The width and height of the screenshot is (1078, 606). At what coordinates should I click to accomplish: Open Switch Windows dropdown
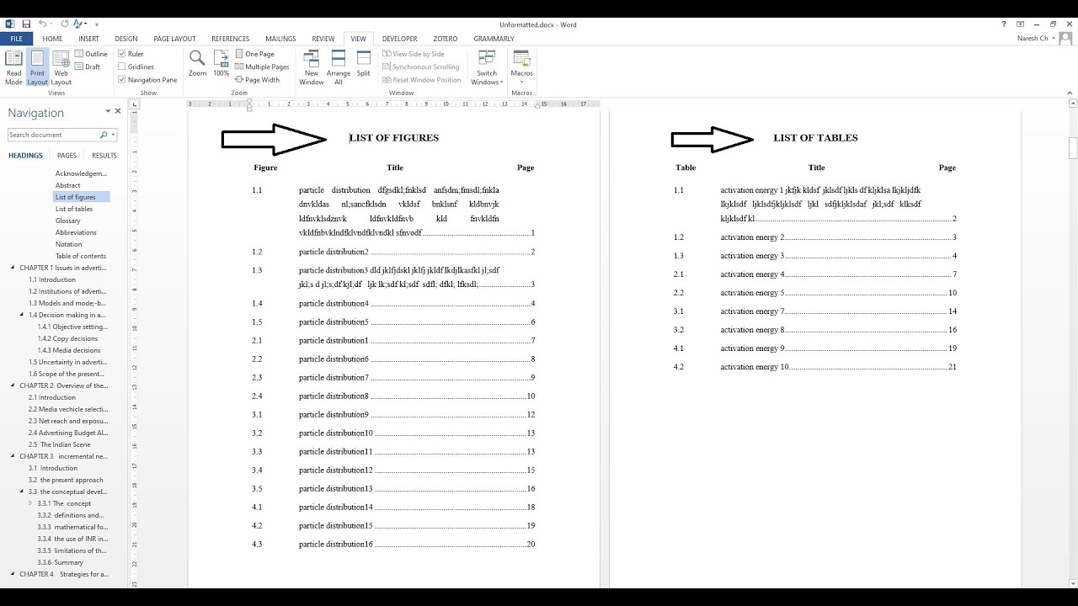pyautogui.click(x=487, y=68)
